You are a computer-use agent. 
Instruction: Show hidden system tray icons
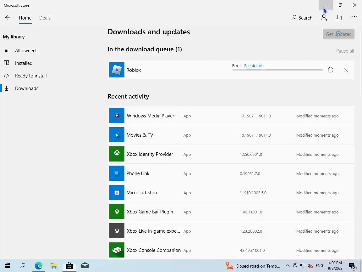(288, 266)
